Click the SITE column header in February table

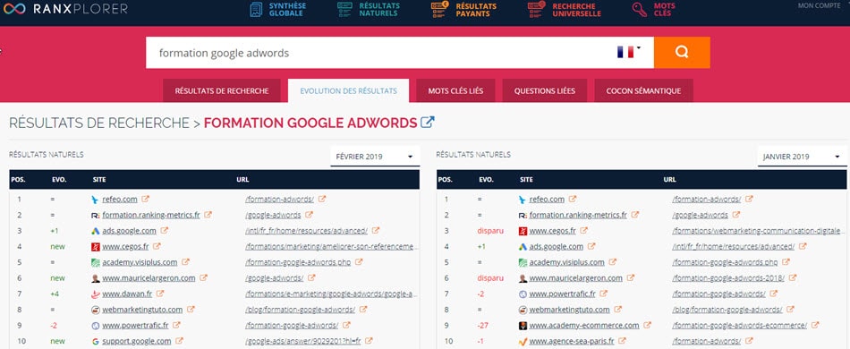click(x=98, y=179)
